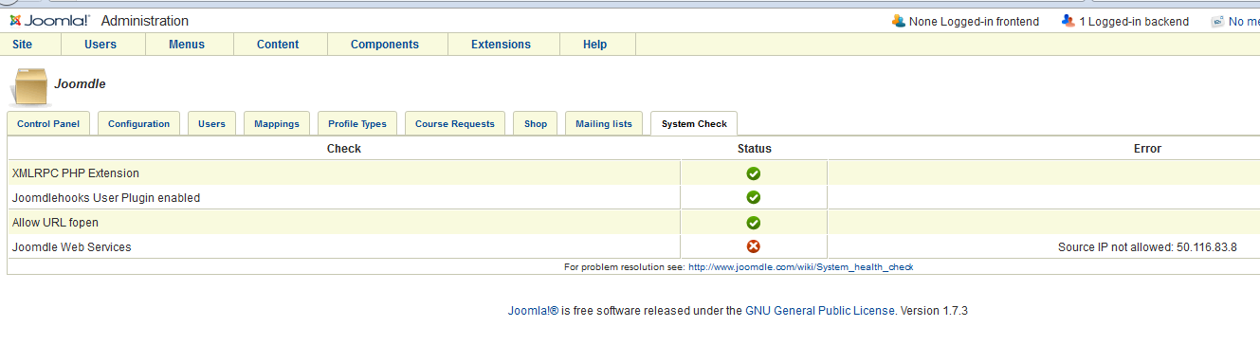Viewport: 1260px width, 345px height.
Task: Click the logged-in backend users icon
Action: [x=1068, y=21]
